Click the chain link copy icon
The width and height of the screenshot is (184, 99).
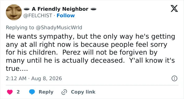point(64,92)
